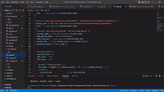164x92 pixels.
Task: Click the New File icon in Explorer header
Action: pyautogui.click(x=13, y=10)
